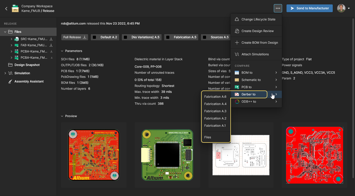
Task: Open the ODB++ to compare submenu
Action: click(256, 102)
